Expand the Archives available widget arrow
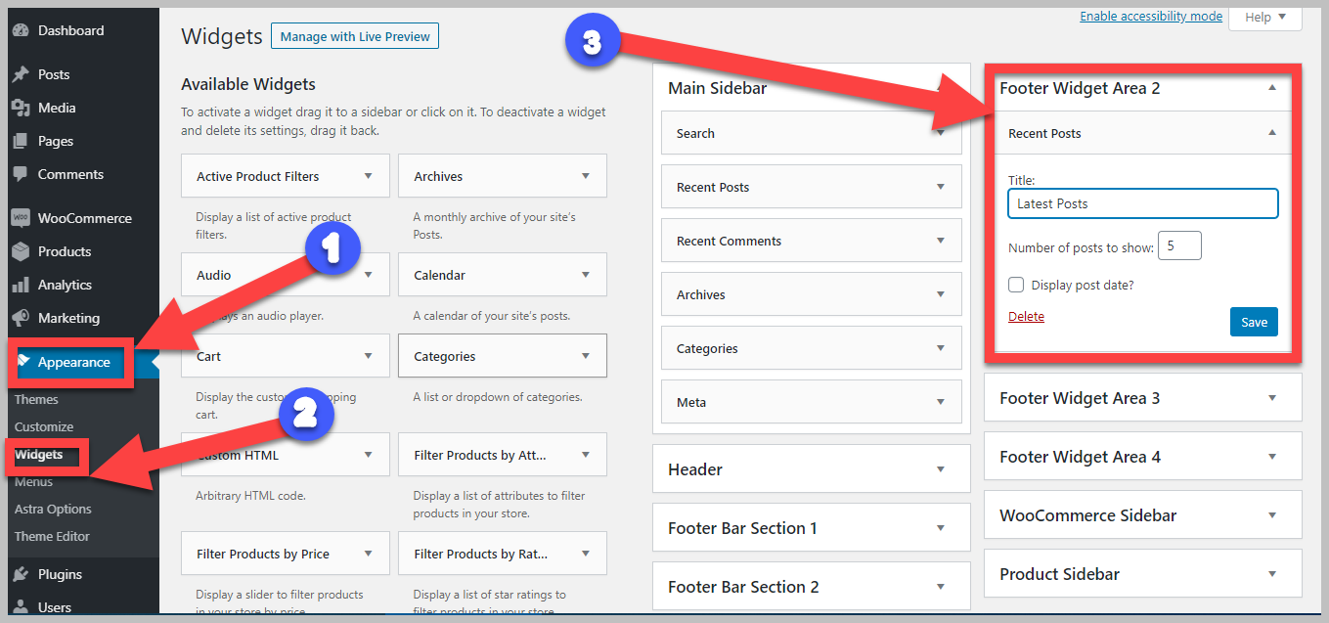Image resolution: width=1329 pixels, height=623 pixels. coord(585,176)
